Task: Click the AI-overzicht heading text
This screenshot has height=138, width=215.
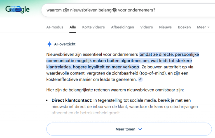Action: (x=65, y=44)
